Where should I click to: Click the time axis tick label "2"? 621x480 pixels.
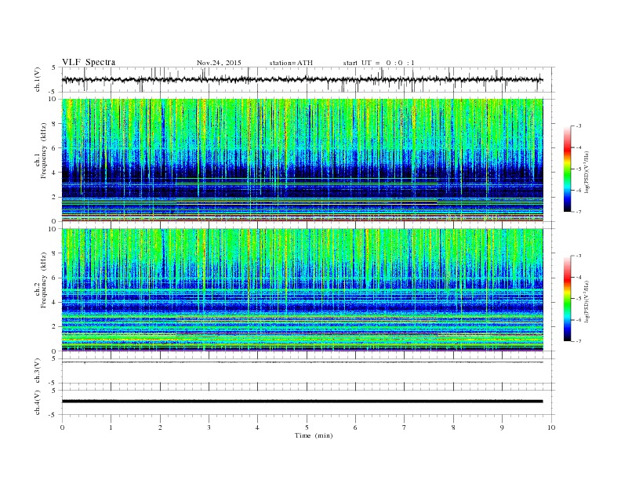tap(160, 427)
